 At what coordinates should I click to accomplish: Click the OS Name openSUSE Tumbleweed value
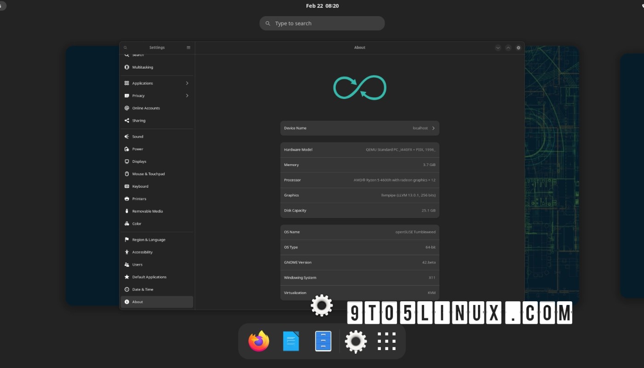[x=415, y=232]
